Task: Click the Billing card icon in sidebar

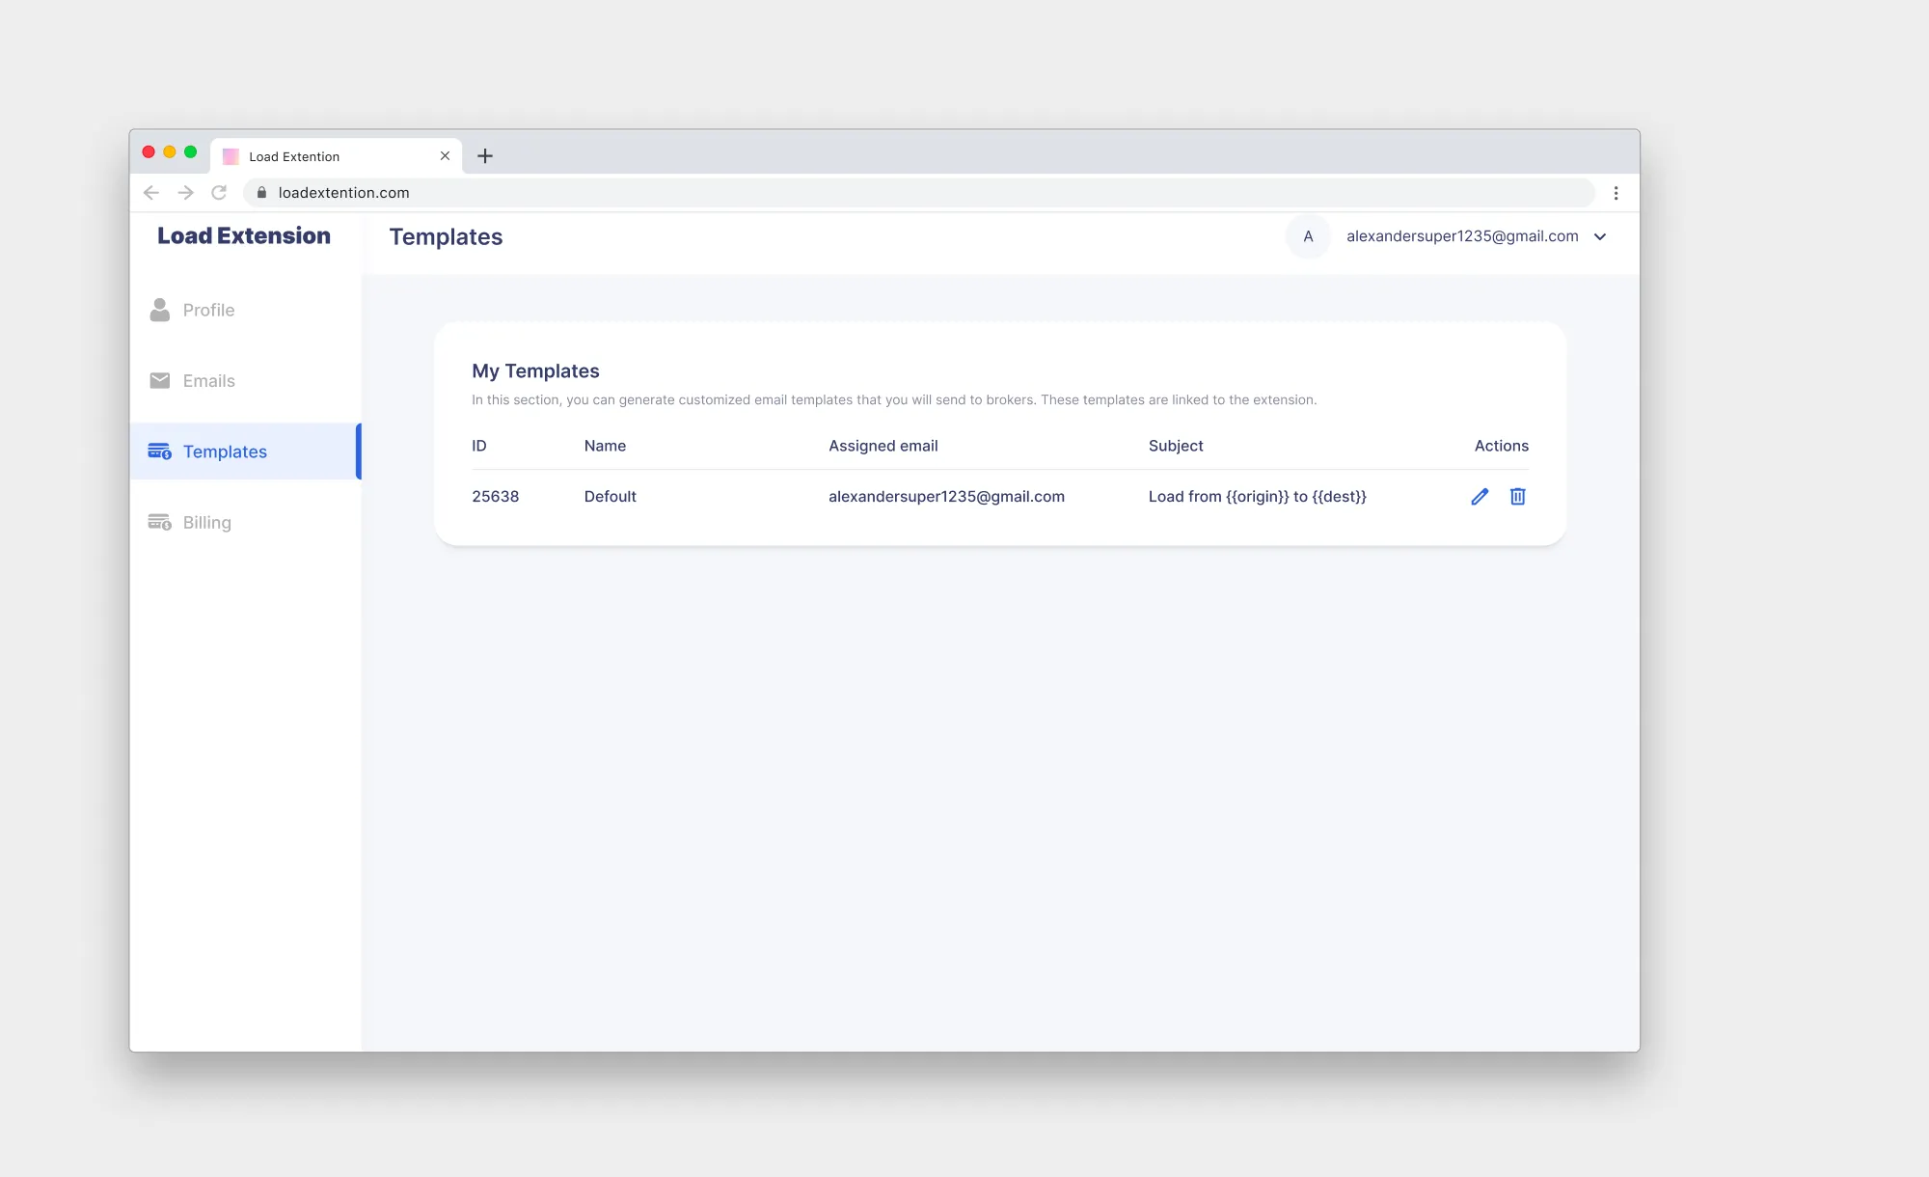Action: pos(160,522)
